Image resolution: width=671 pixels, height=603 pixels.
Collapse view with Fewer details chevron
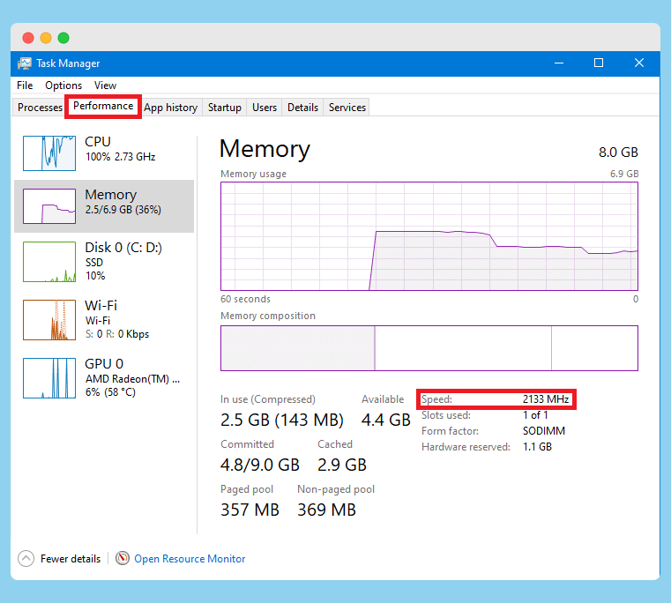26,559
